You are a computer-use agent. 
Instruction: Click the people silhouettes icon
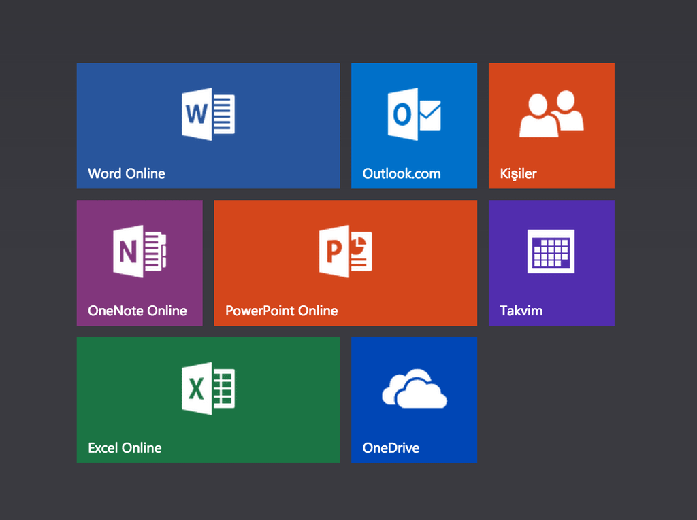click(x=551, y=114)
